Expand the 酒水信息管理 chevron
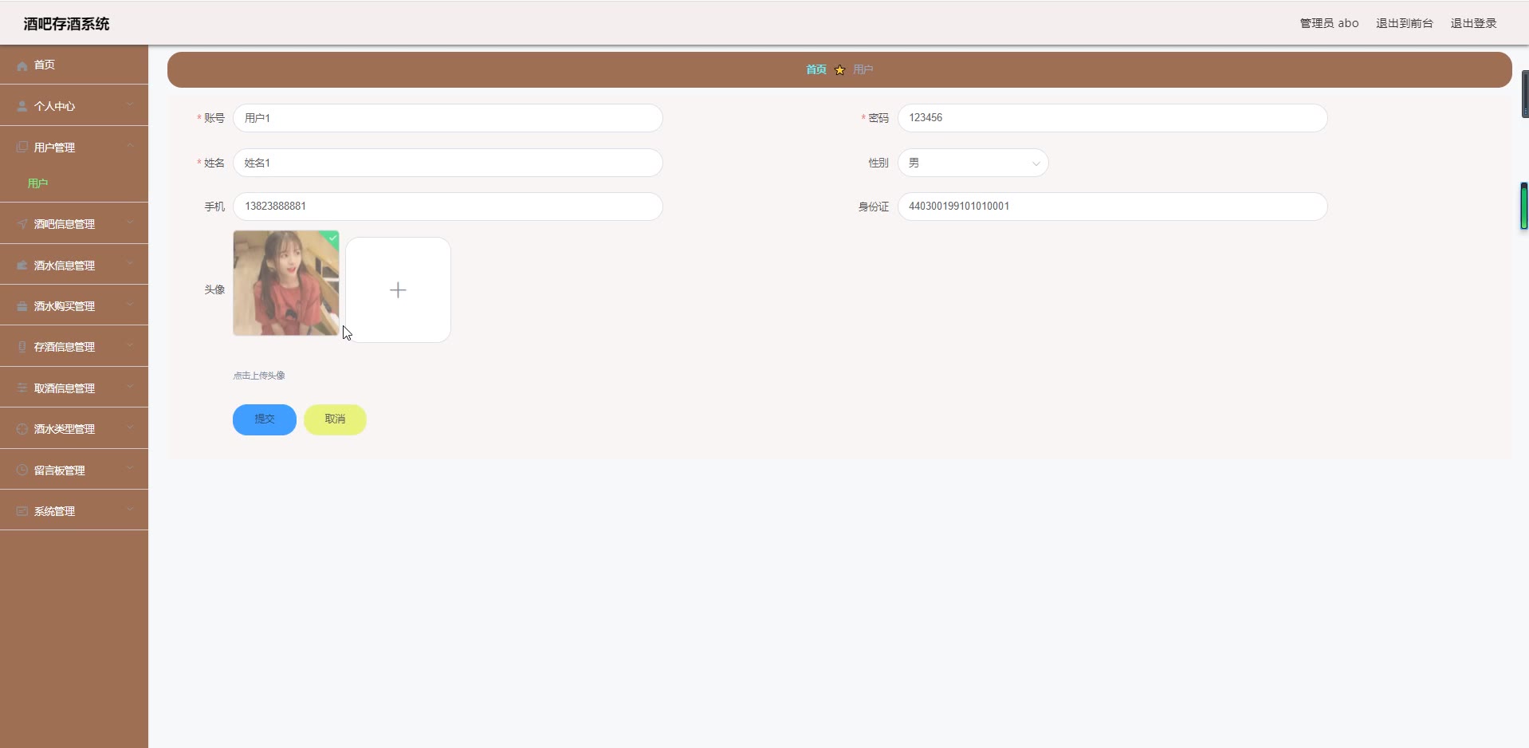The image size is (1529, 748). (x=130, y=264)
